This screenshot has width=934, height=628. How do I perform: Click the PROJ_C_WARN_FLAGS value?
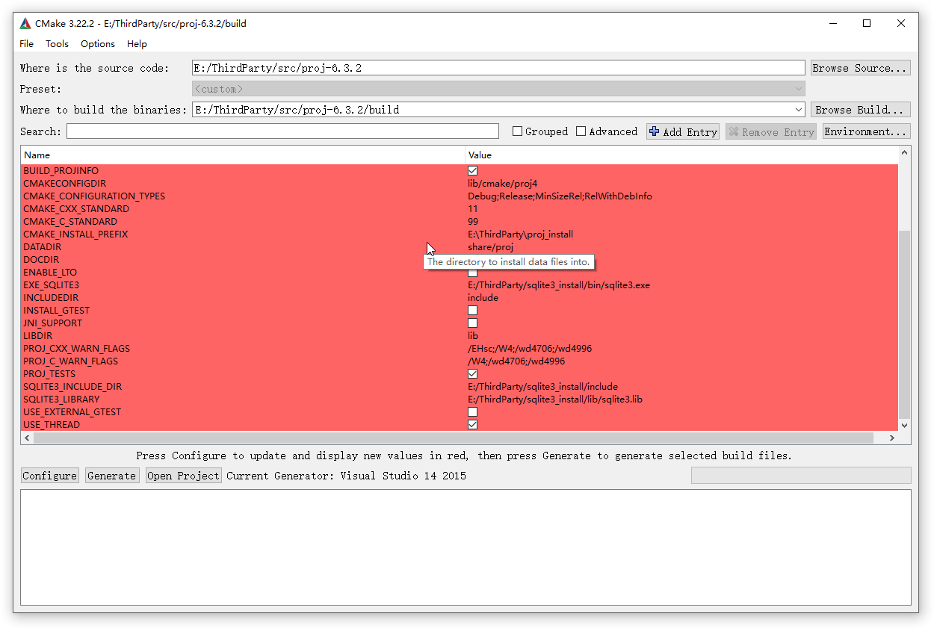pyautogui.click(x=516, y=361)
